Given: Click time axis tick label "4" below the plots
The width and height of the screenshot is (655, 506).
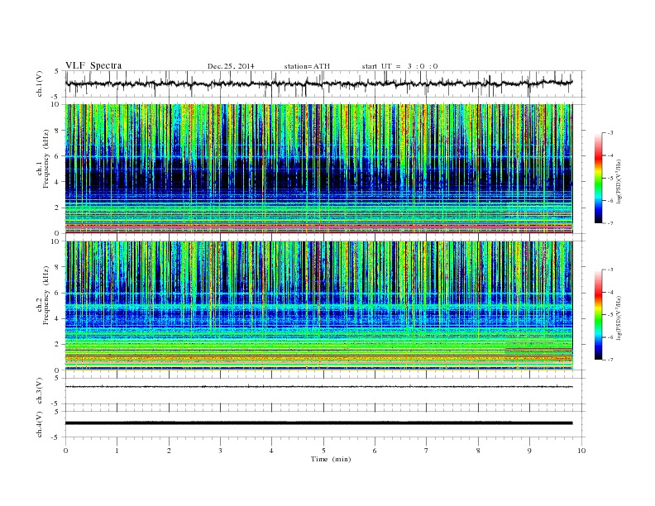Looking at the screenshot, I should [271, 451].
